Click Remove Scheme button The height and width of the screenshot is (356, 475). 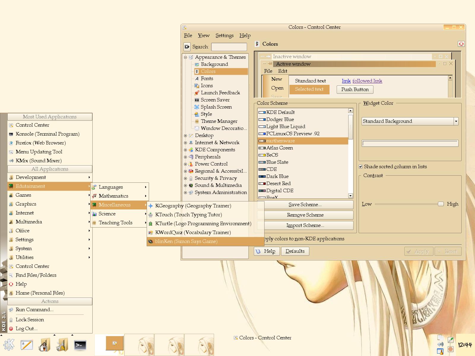coord(305,215)
